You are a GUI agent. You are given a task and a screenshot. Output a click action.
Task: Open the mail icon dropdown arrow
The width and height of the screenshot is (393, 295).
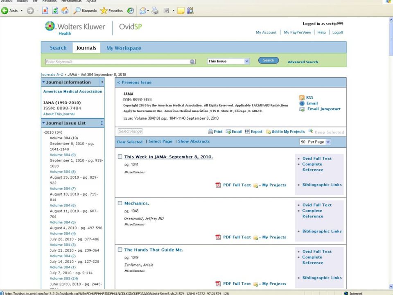(x=148, y=11)
